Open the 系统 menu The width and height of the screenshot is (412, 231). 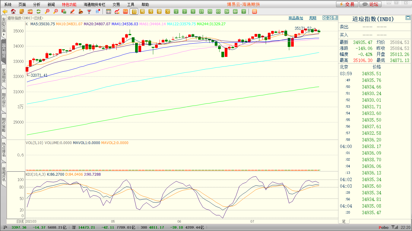(8, 5)
